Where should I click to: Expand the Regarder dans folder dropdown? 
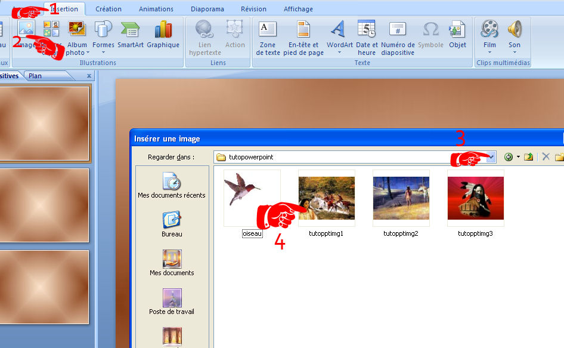click(491, 157)
